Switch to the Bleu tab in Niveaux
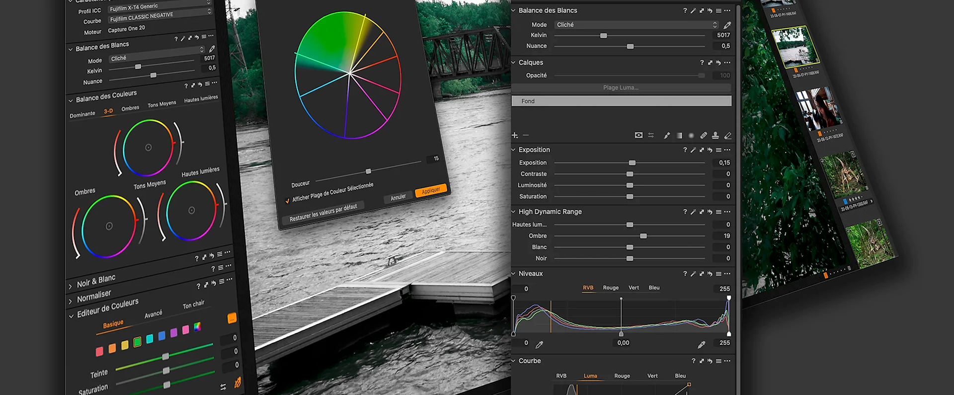Image resolution: width=954 pixels, height=395 pixels. 654,288
